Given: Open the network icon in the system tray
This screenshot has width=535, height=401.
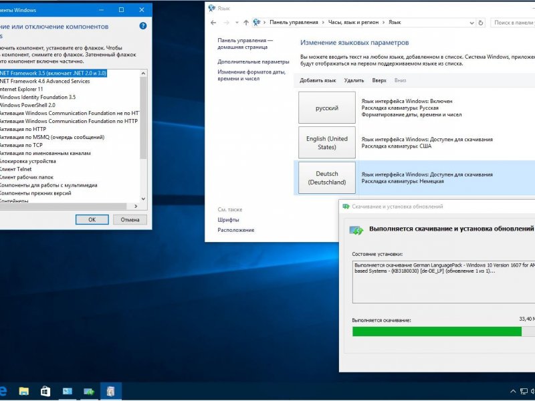Looking at the screenshot, I should tap(524, 391).
